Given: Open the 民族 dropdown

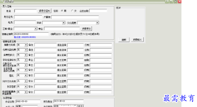Looking at the screenshot, I should (64, 23).
